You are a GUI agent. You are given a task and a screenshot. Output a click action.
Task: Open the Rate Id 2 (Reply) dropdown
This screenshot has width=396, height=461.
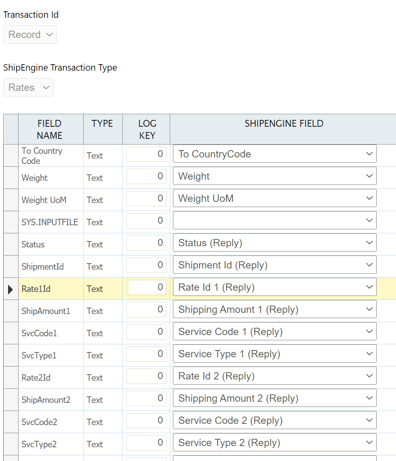(x=274, y=376)
